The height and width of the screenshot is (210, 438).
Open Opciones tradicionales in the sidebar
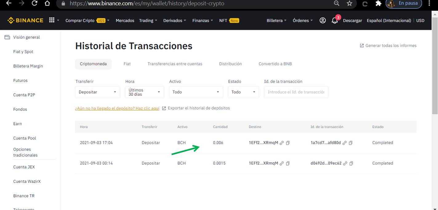[x=25, y=152]
